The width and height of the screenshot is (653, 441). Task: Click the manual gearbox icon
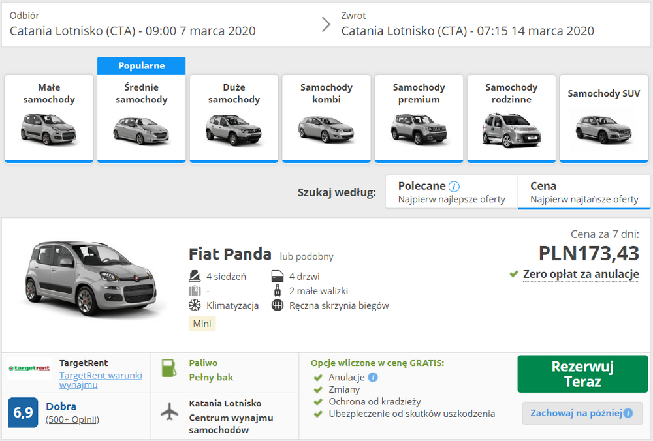pos(278,305)
